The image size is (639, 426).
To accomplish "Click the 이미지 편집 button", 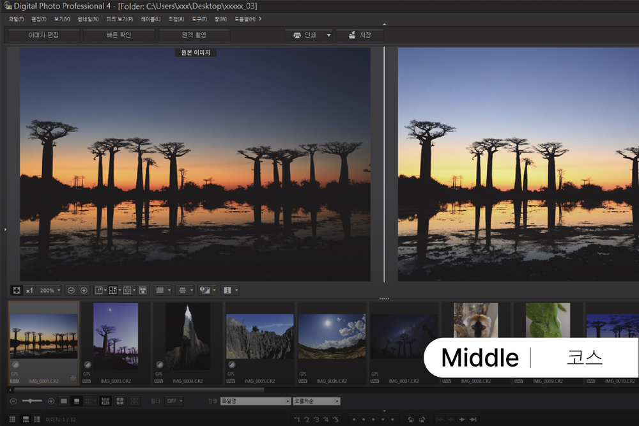I will (43, 35).
